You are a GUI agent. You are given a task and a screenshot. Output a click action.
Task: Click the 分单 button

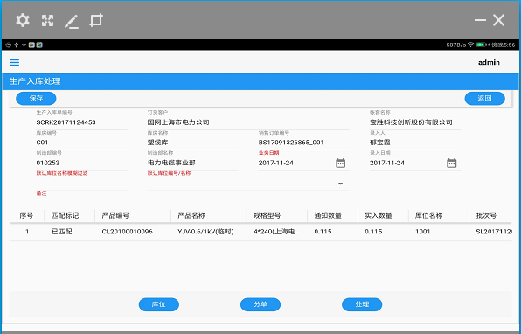tap(260, 304)
